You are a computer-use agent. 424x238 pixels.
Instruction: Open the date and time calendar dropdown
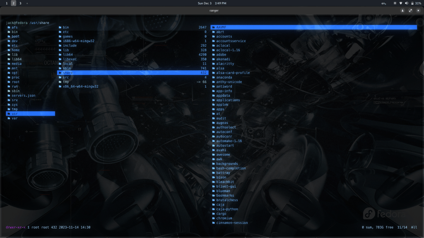(212, 3)
